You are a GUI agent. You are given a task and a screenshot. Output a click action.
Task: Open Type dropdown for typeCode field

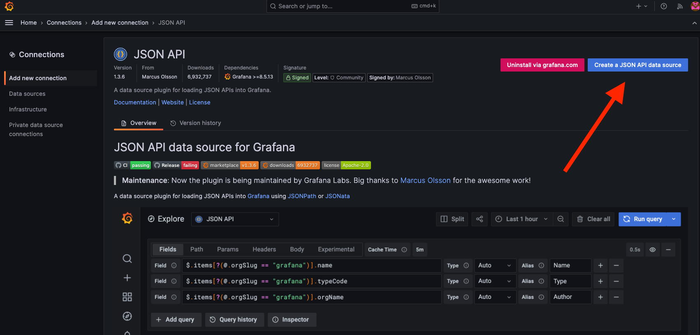point(495,281)
